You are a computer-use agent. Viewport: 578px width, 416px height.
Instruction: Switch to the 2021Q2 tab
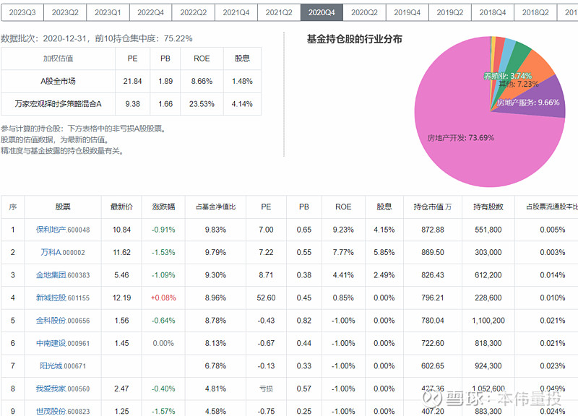[279, 12]
